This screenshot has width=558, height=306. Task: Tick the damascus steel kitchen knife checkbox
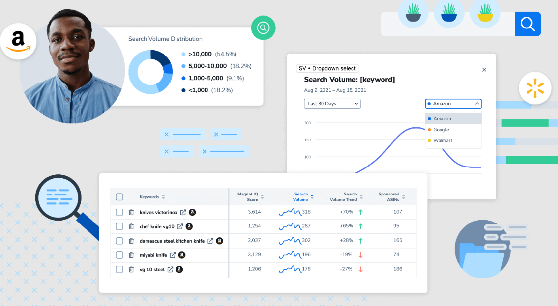(x=119, y=241)
